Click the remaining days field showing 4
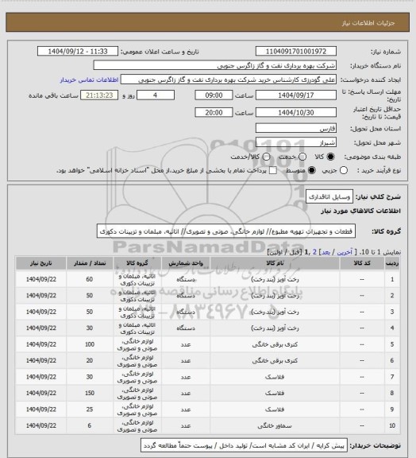 (156, 95)
